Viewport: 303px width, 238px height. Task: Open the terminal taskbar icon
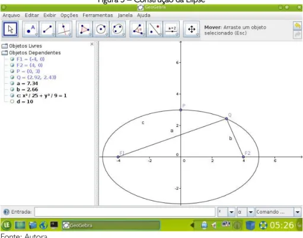click(x=54, y=225)
